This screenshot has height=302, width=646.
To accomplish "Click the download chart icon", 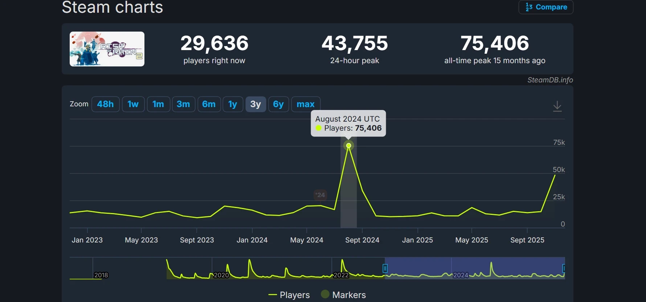I will (557, 106).
